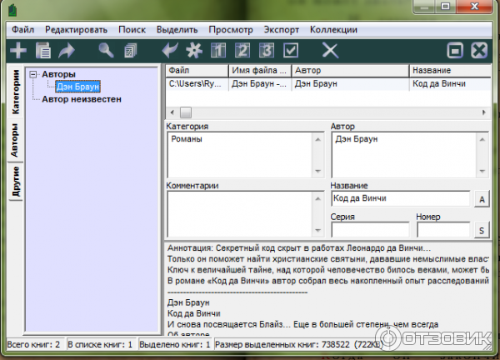Open the Экспорт menu
Viewport: 500px width, 360px height.
(x=281, y=29)
